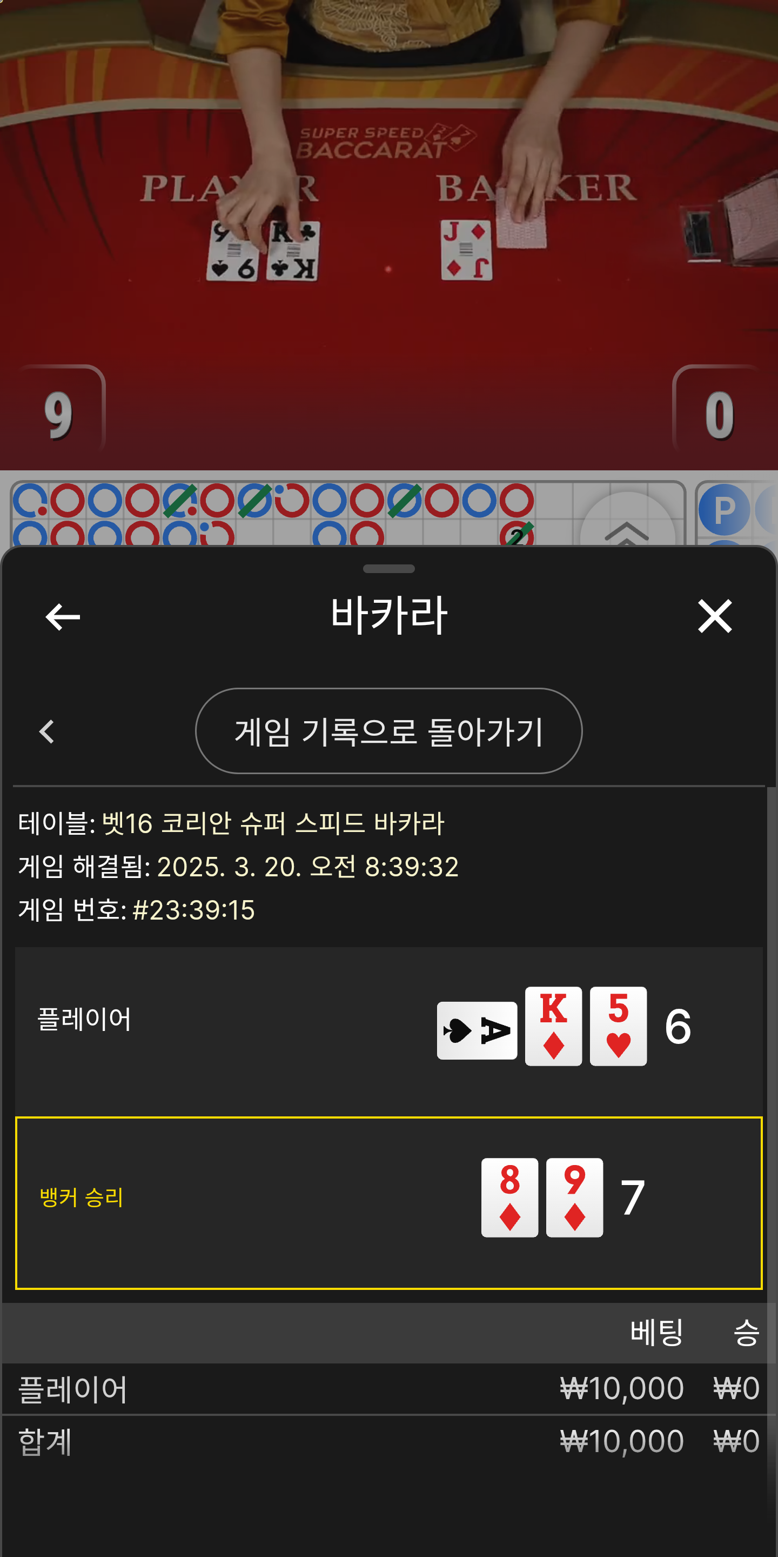Click the Ace of spades player card
Viewport: 778px width, 1557px height.
pos(477,1030)
